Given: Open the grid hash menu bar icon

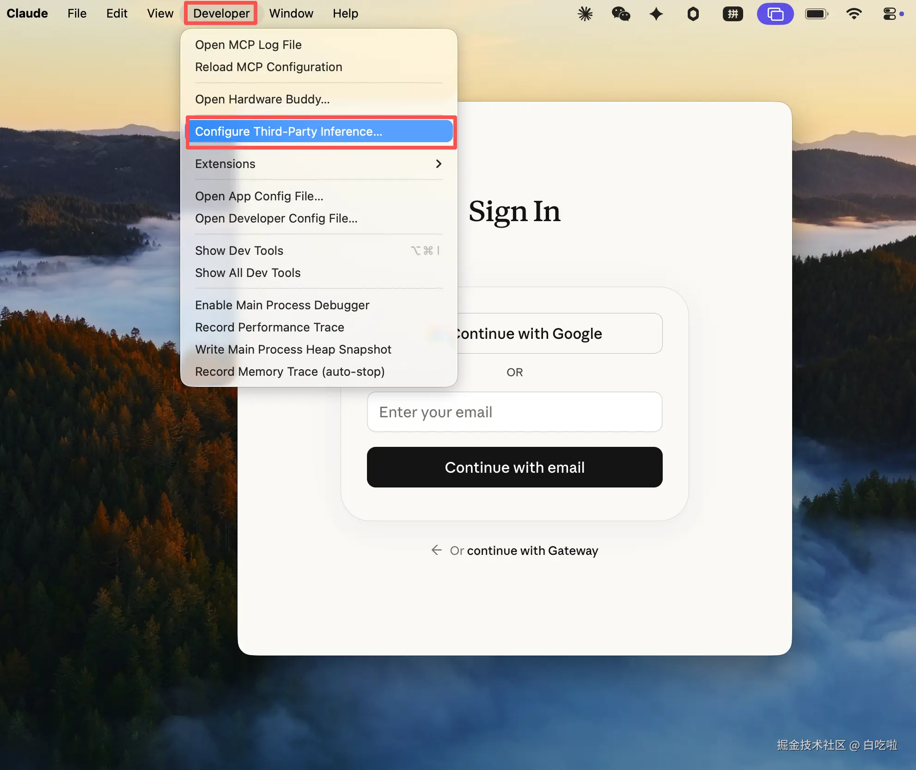Looking at the screenshot, I should 733,14.
